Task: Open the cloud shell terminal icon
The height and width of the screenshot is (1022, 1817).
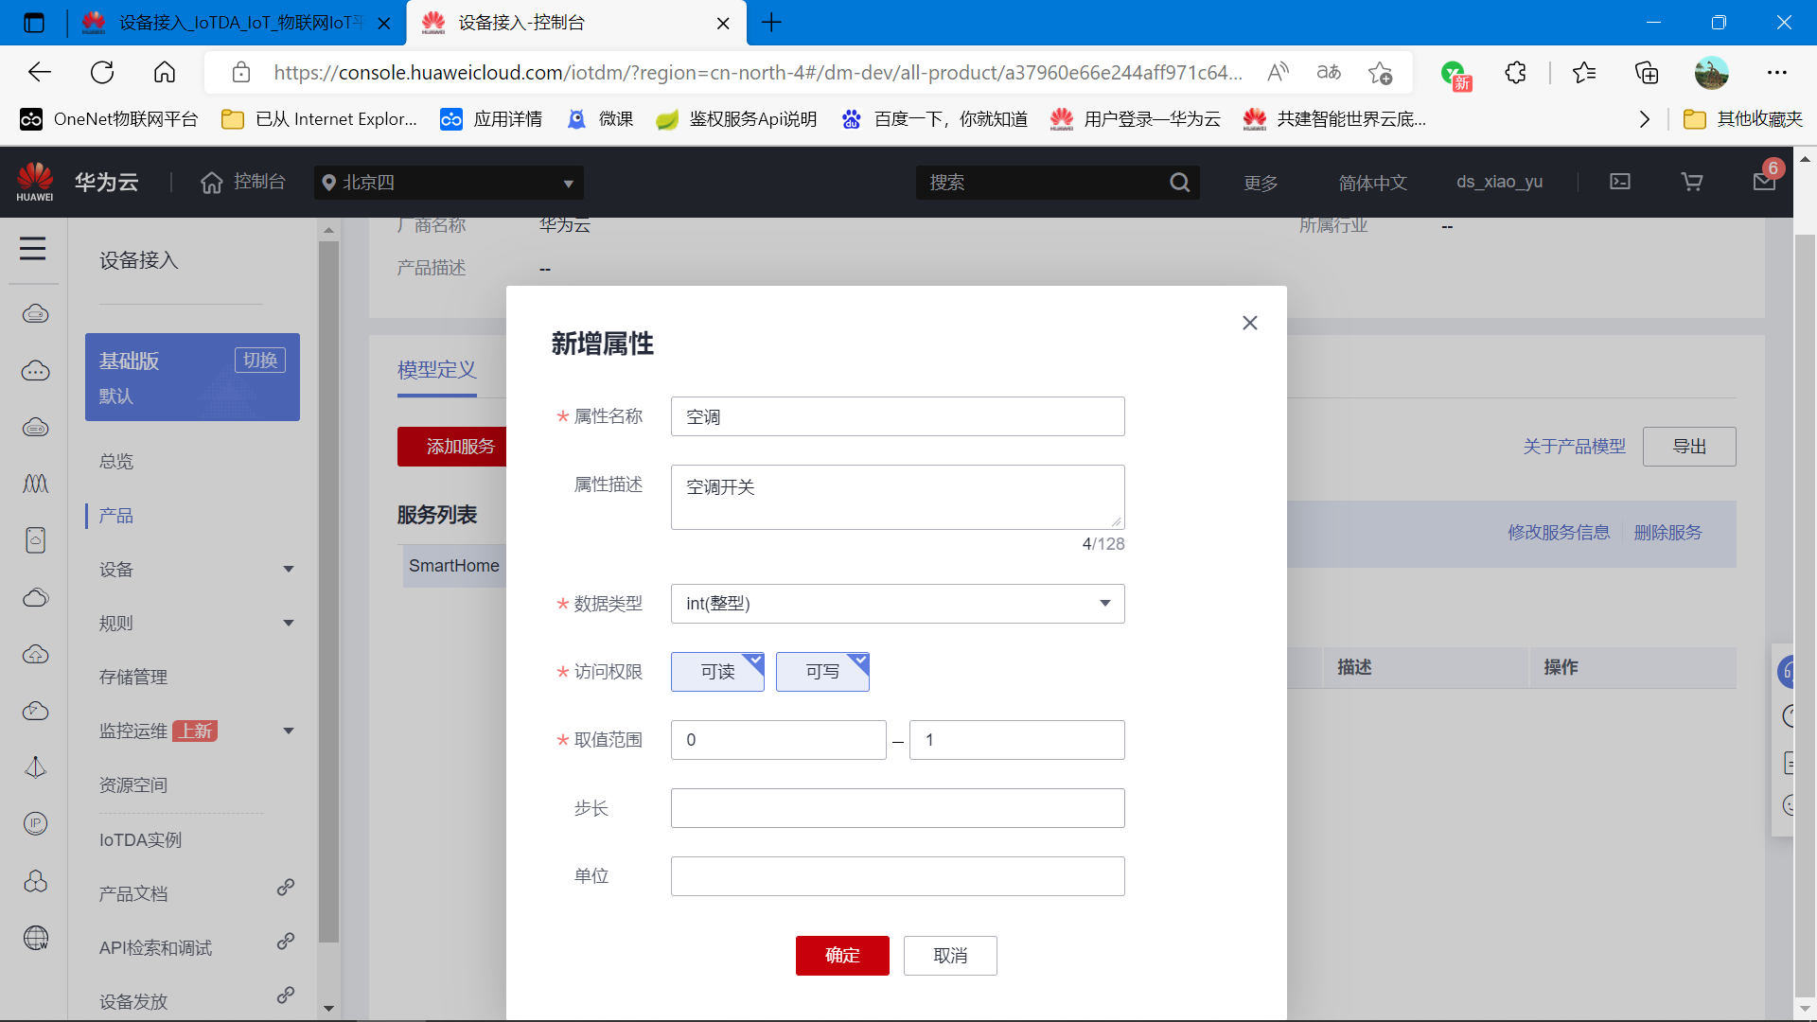Action: tap(1620, 182)
